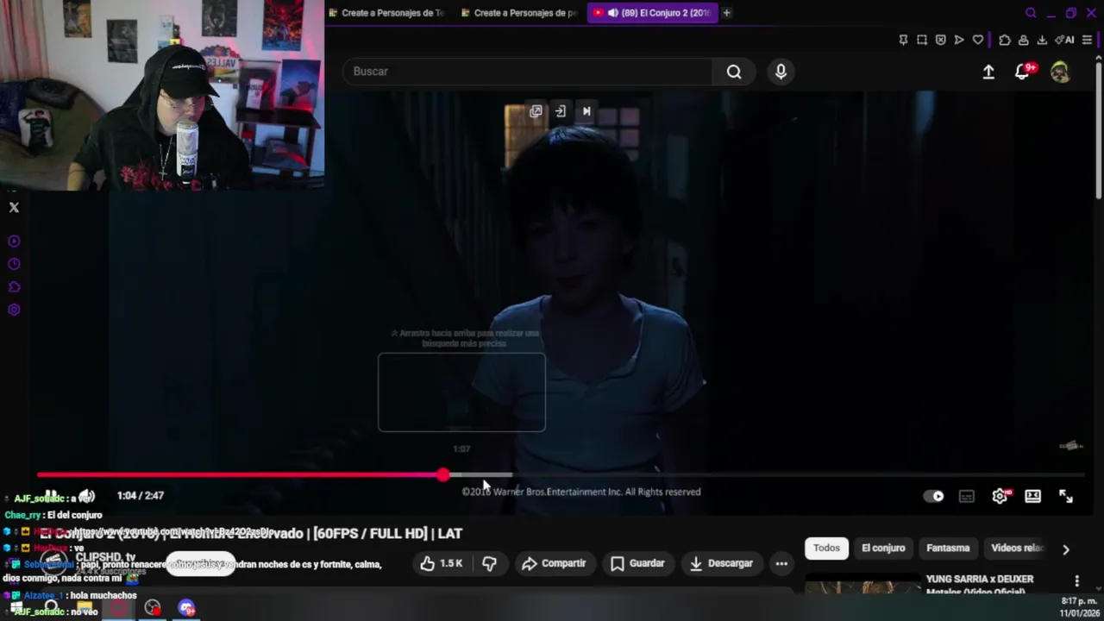This screenshot has width=1104, height=621.
Task: Click the YouTube search magnifier button
Action: pyautogui.click(x=734, y=72)
